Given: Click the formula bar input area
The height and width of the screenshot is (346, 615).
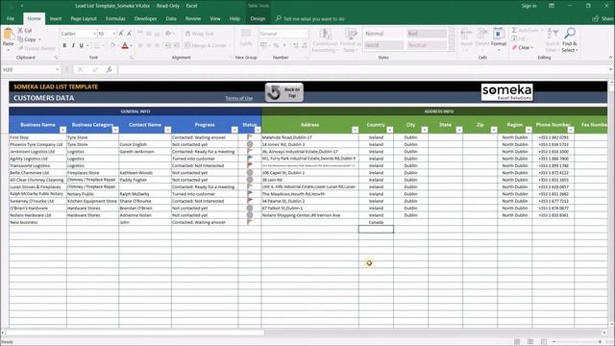Looking at the screenshot, I should (x=363, y=69).
